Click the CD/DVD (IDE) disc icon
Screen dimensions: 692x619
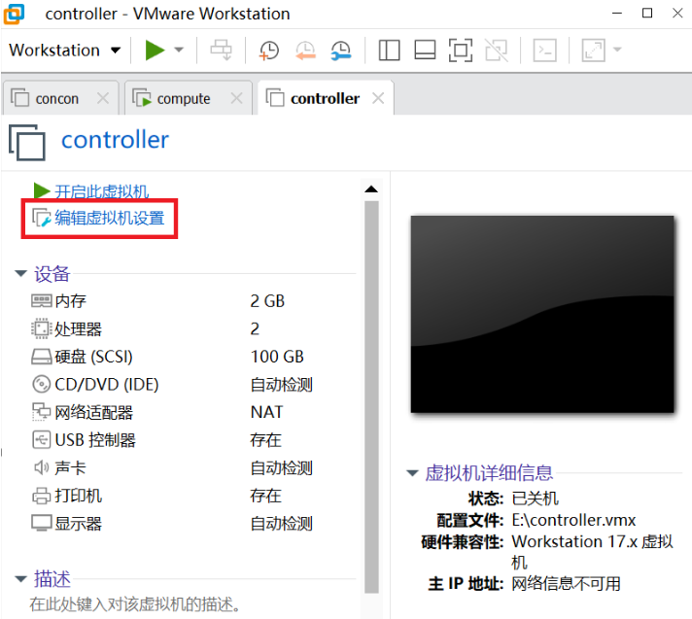42,384
